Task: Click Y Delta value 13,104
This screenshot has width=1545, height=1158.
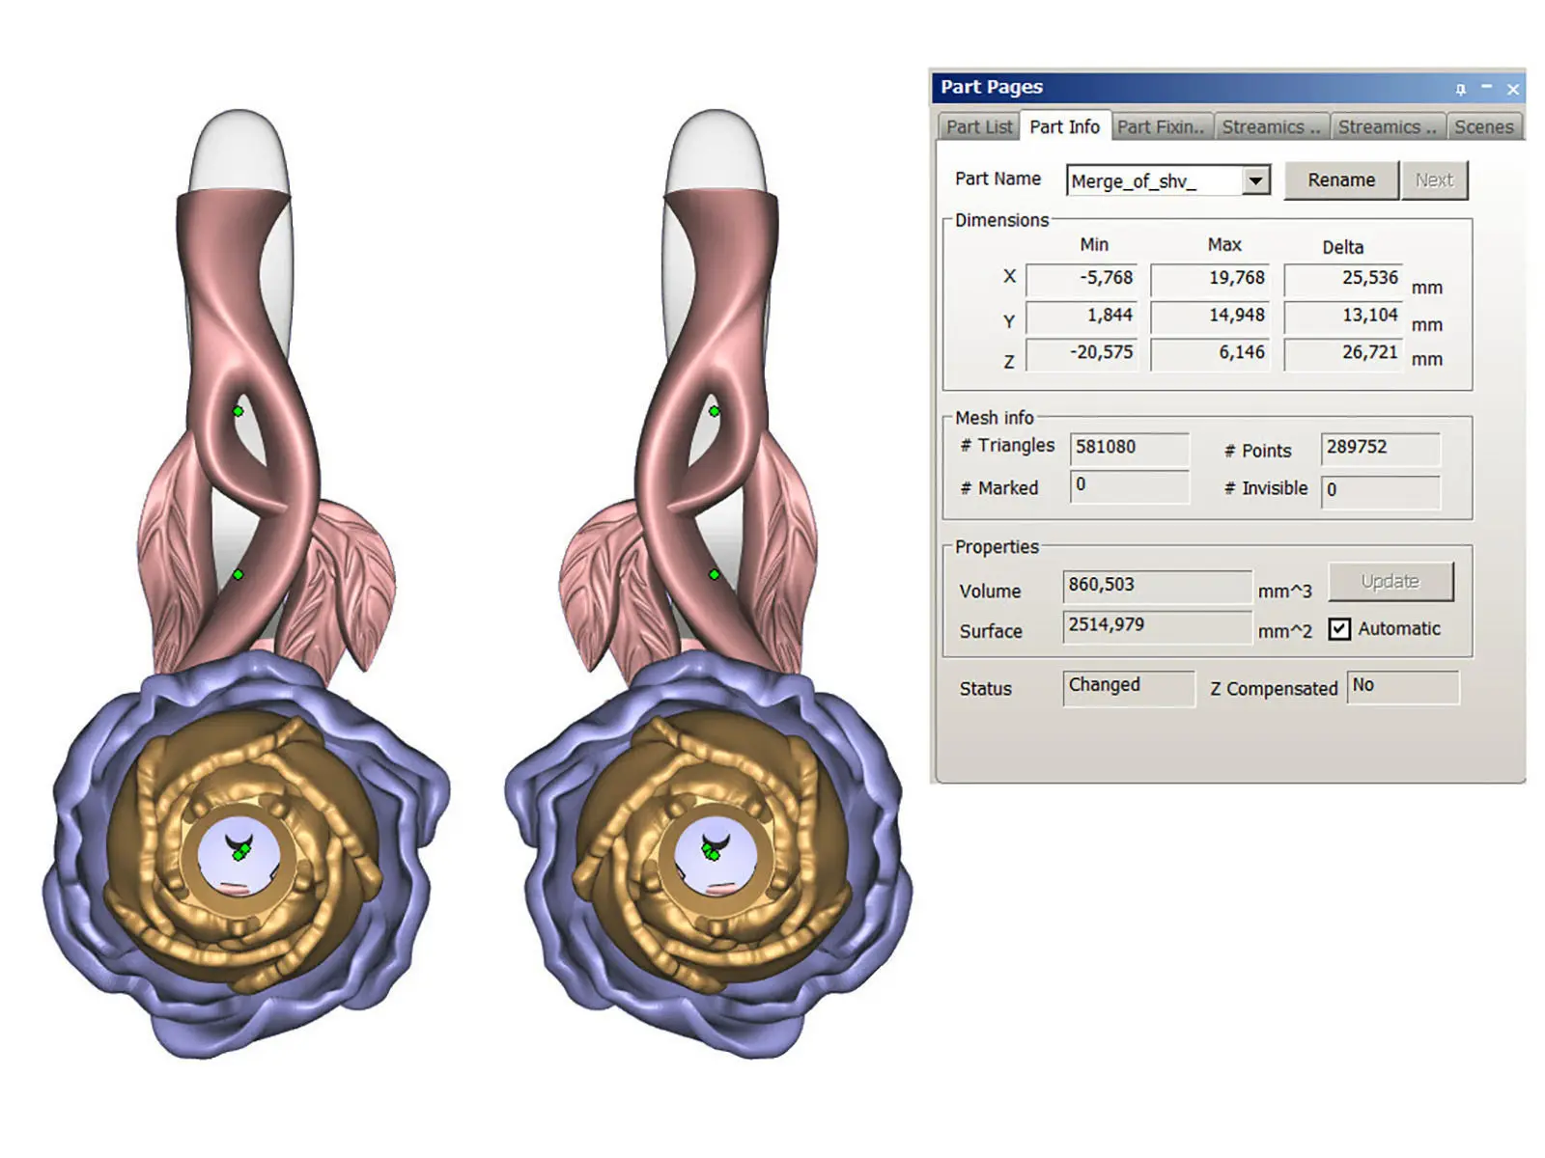Action: tap(1343, 317)
